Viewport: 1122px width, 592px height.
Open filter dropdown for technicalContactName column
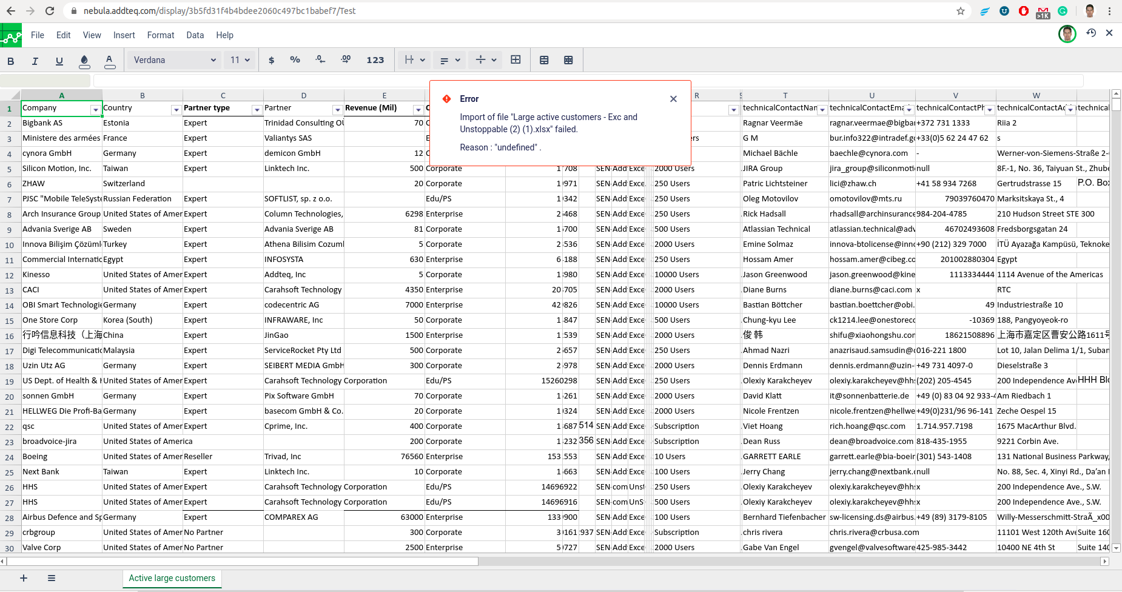(822, 110)
